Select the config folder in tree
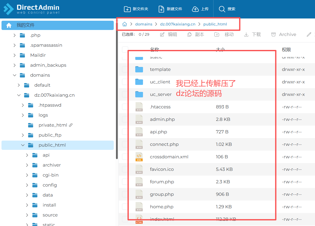 point(49,185)
